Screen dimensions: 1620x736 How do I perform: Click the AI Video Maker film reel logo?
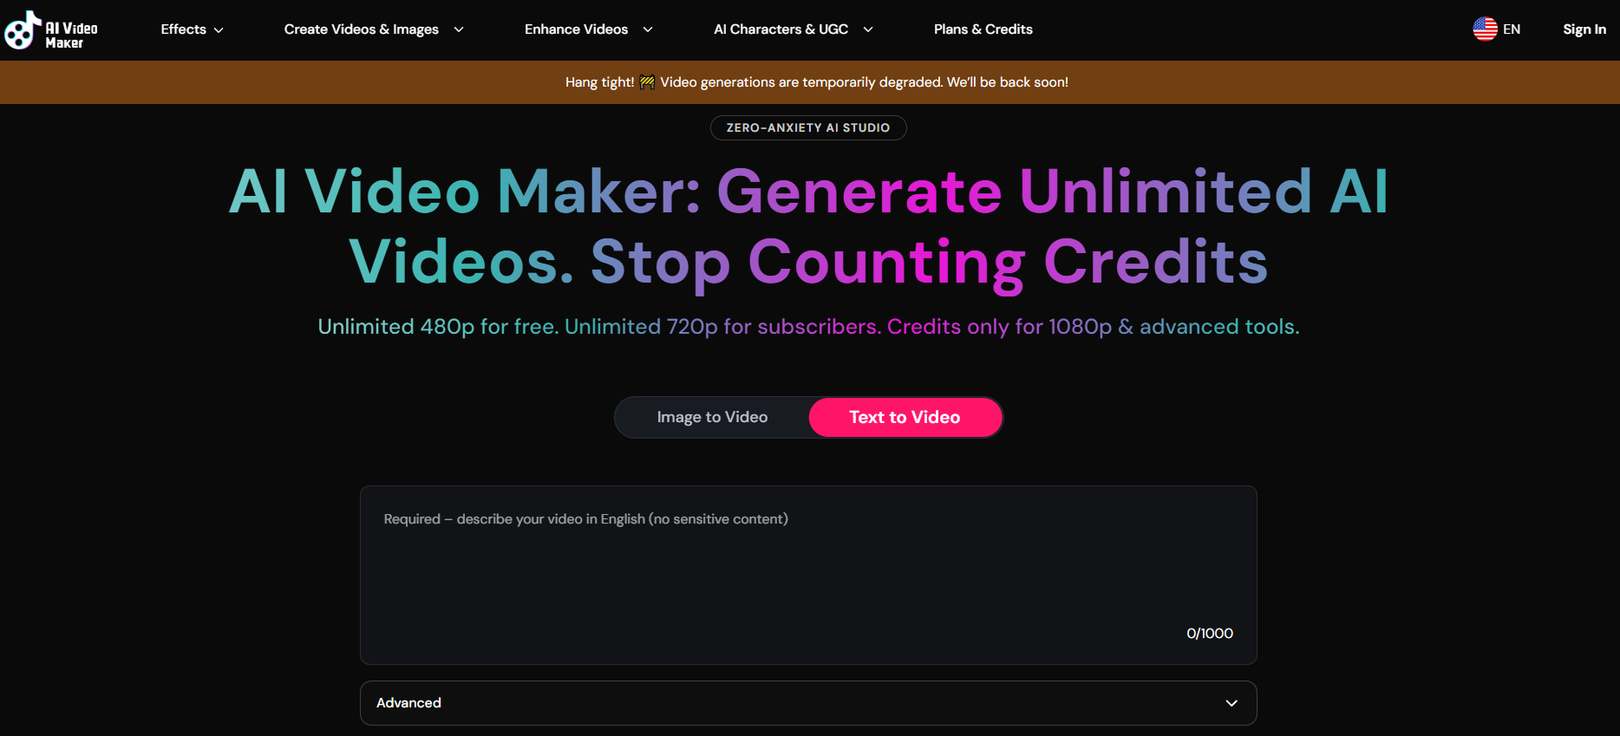[x=23, y=30]
